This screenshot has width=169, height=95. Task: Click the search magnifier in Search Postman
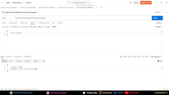pyautogui.click(x=74, y=3)
